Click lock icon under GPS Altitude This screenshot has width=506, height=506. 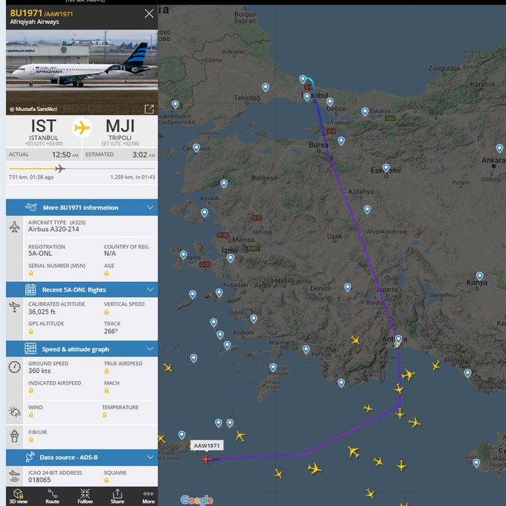[31, 331]
